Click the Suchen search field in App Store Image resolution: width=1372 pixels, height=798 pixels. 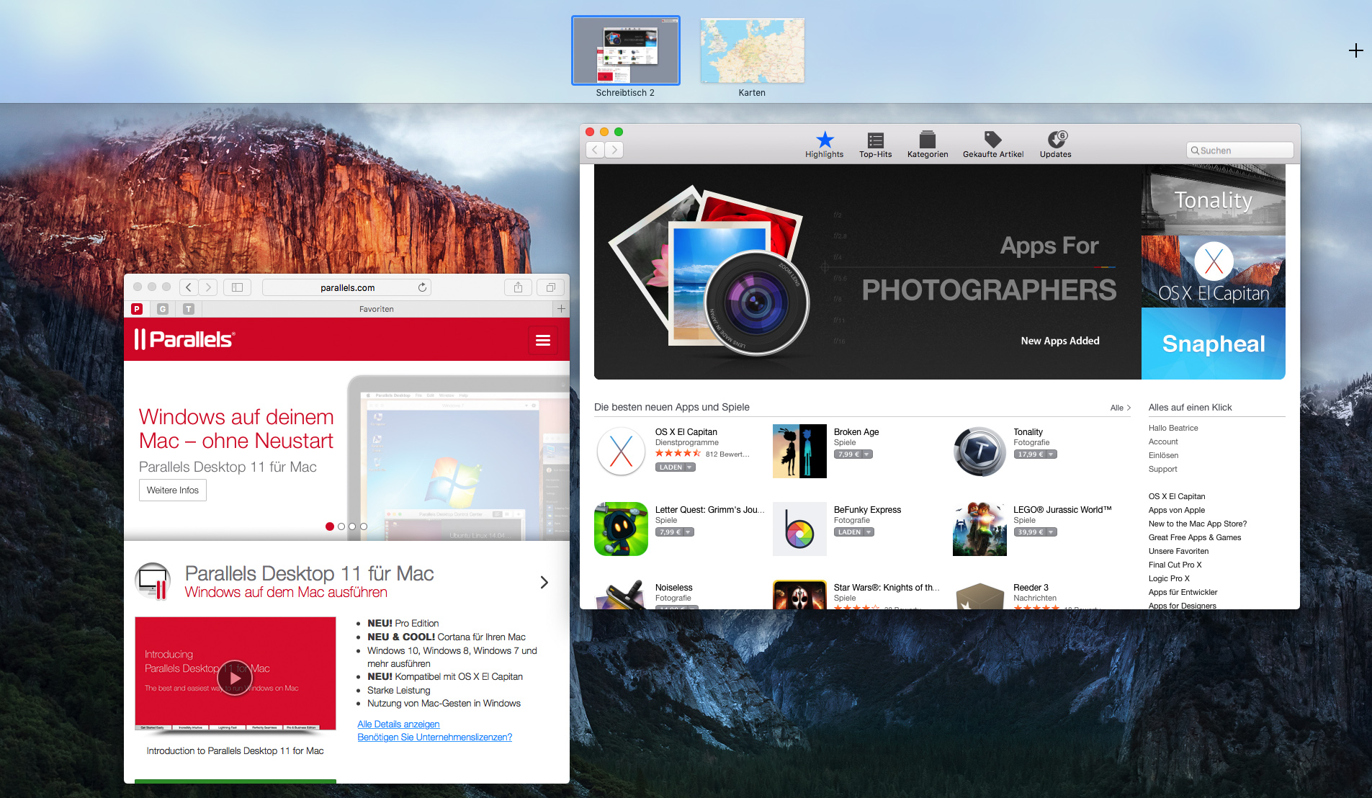[x=1239, y=151]
